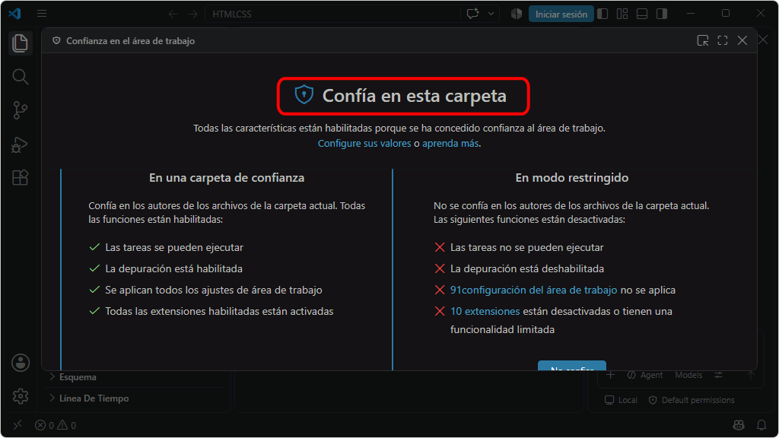Click the HTMLCSS command center search box
779x438 pixels.
(333, 14)
